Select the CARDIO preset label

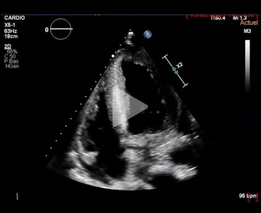pyautogui.click(x=13, y=18)
